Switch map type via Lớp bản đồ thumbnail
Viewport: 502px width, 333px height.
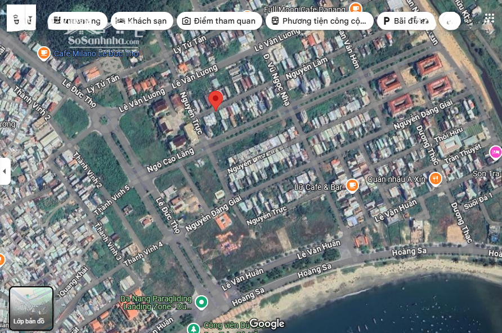32,308
